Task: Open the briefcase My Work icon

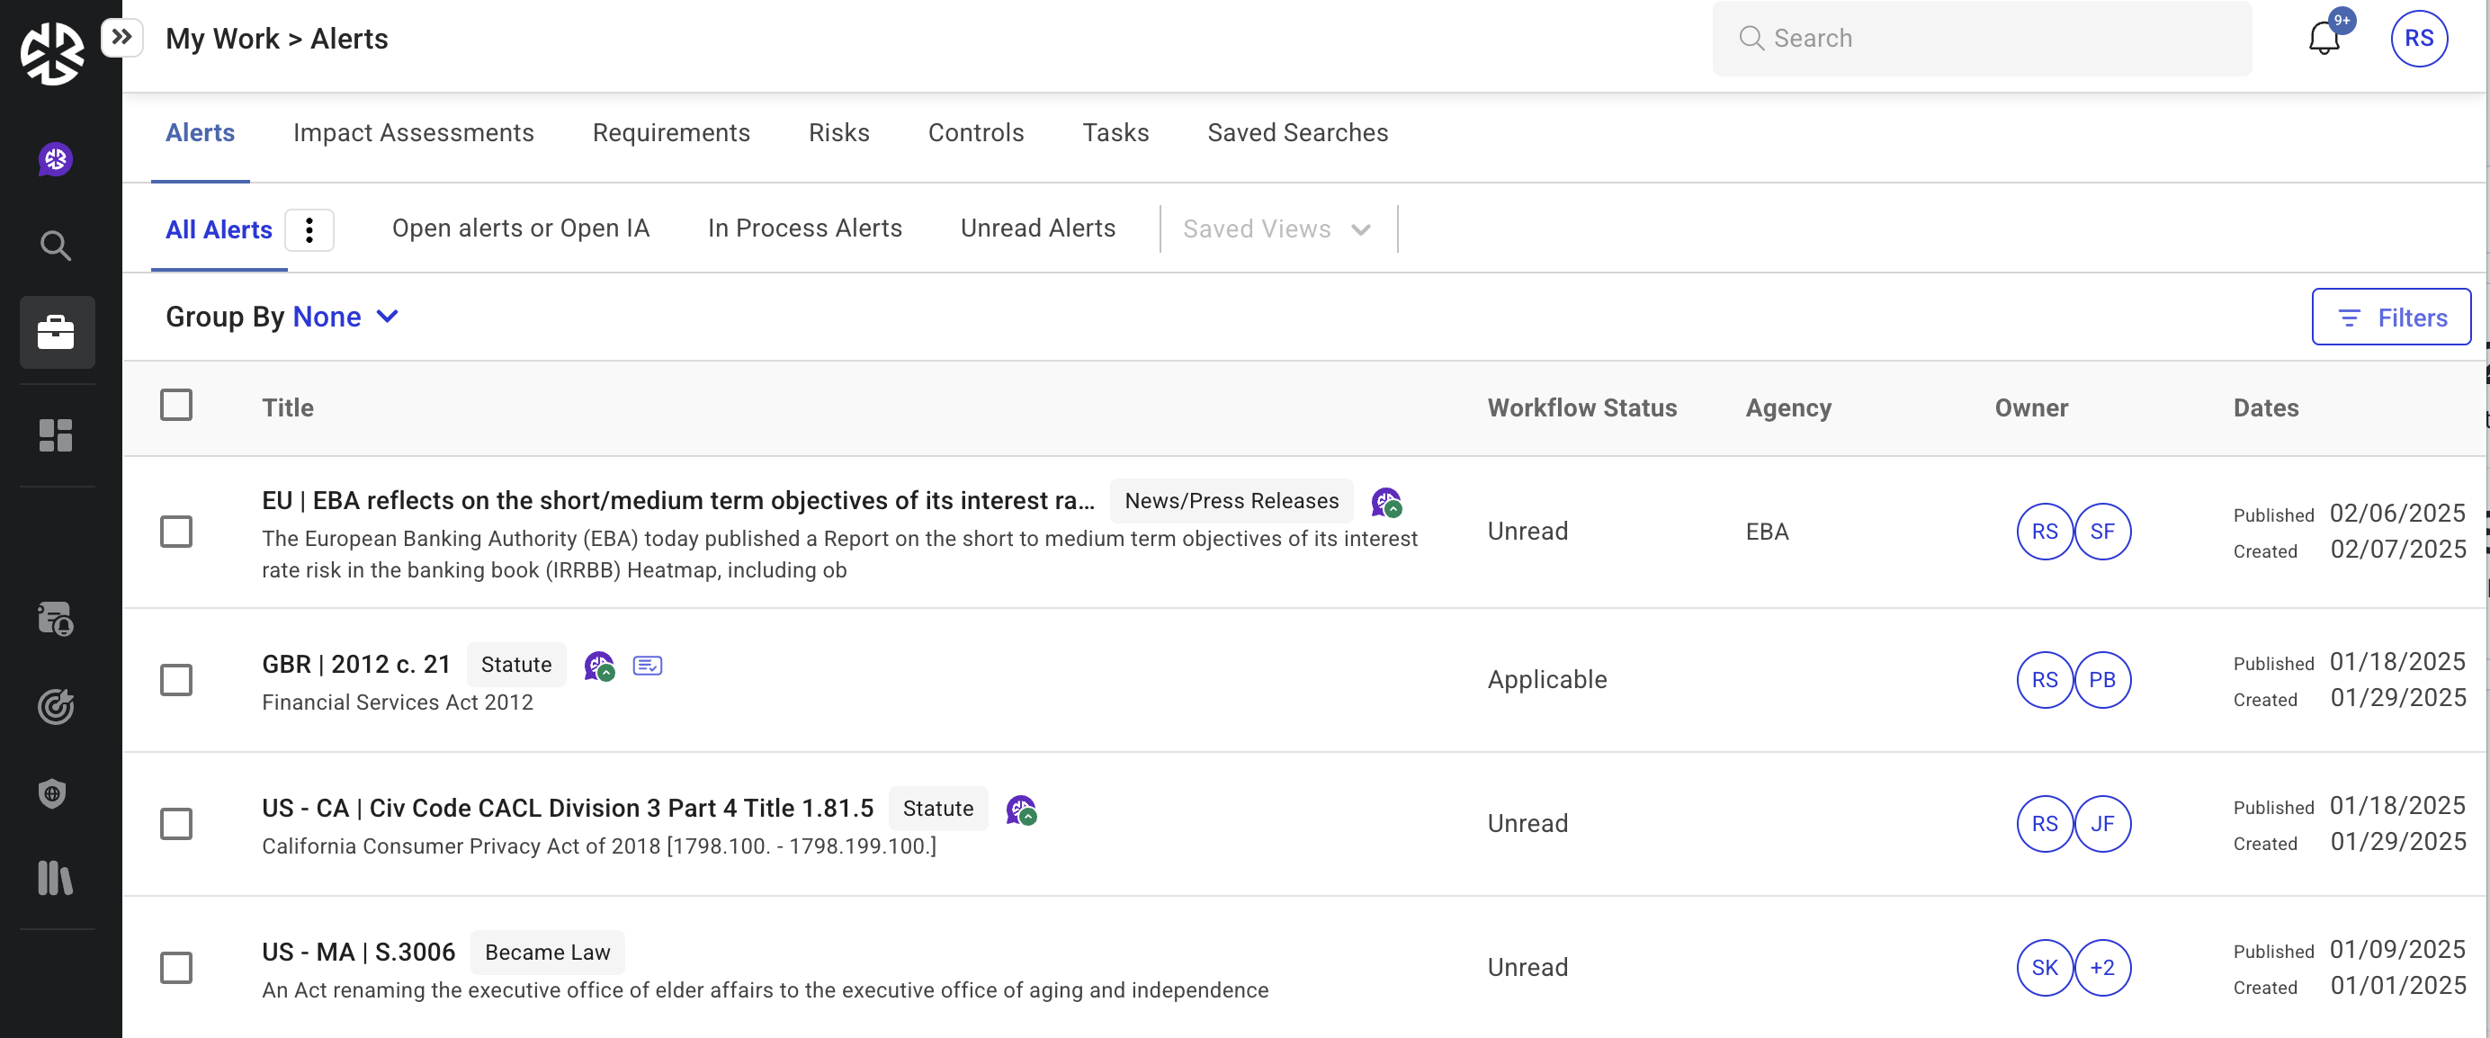Action: (56, 333)
